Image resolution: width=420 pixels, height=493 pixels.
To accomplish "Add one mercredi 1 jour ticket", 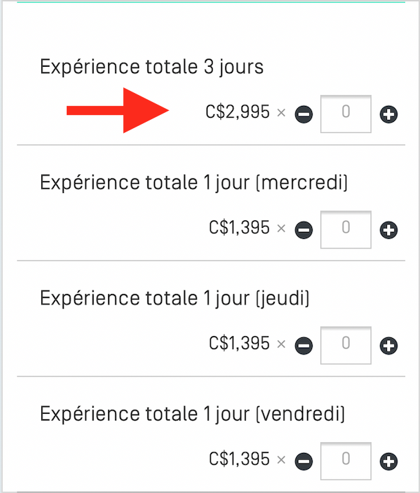I will click(x=388, y=230).
